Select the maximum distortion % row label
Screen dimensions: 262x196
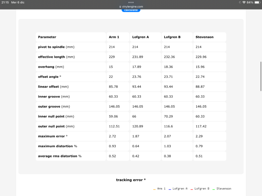tap(57, 146)
